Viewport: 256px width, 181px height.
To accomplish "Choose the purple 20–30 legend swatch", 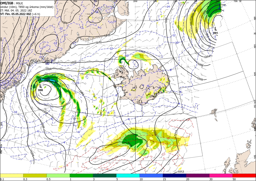I will tap(198, 175).
